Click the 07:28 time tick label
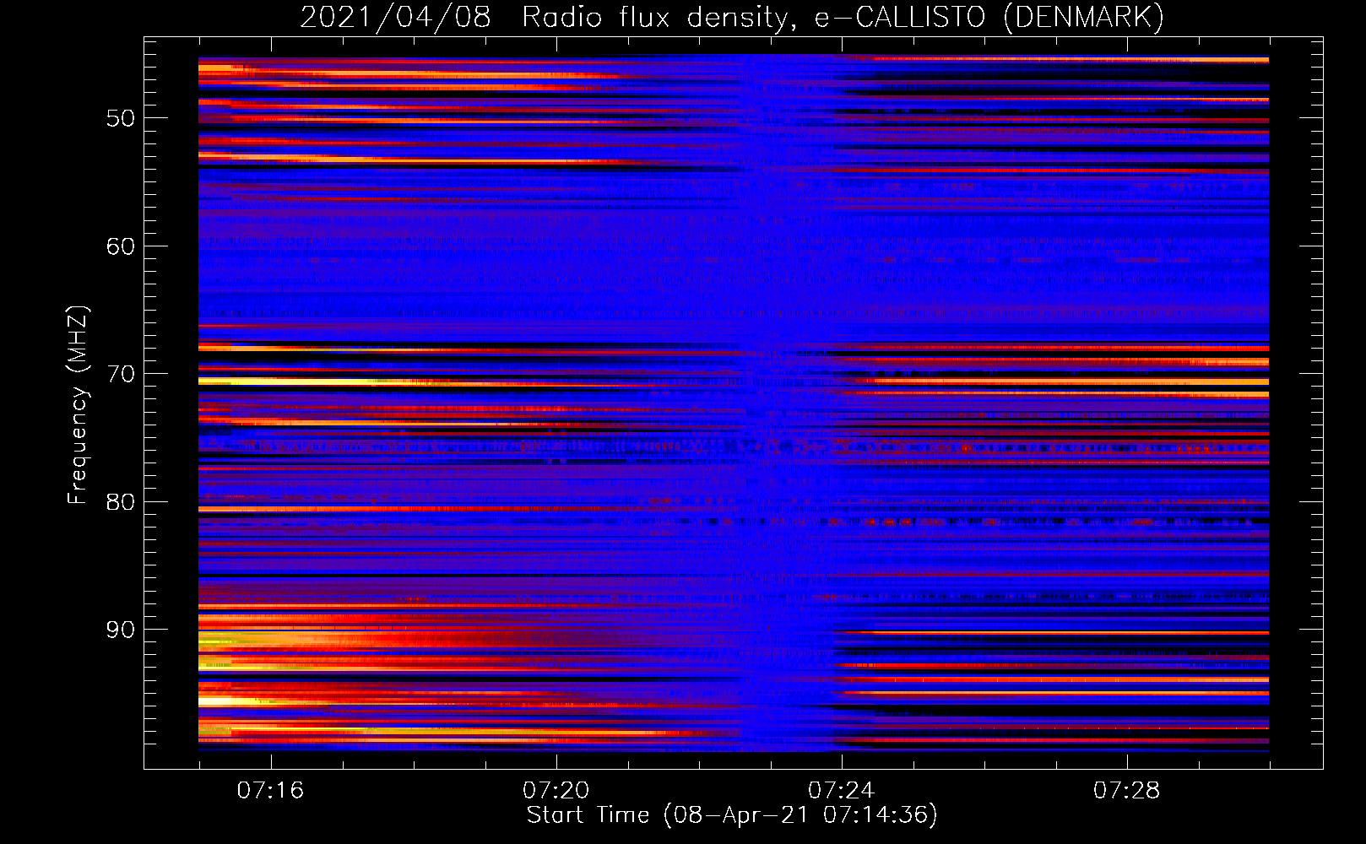The image size is (1366, 844). 1126,791
